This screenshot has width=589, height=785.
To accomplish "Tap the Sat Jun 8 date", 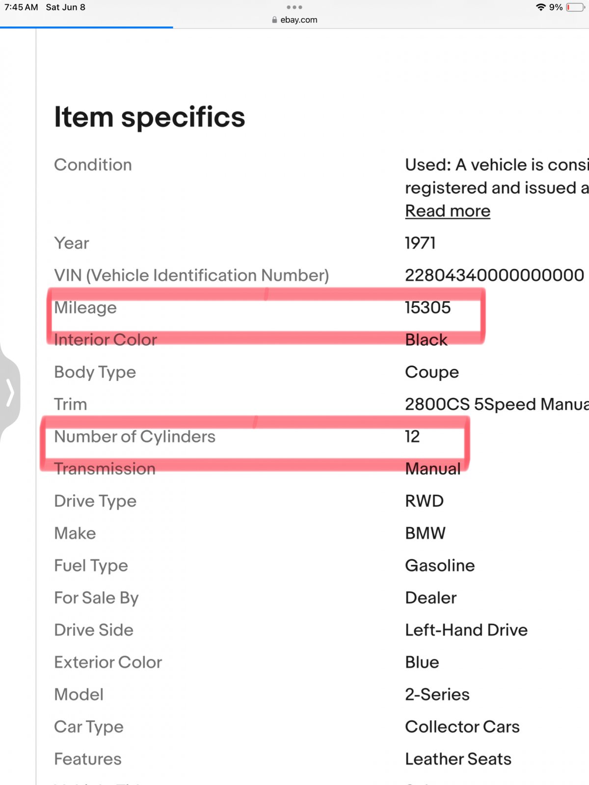I will 65,7.
